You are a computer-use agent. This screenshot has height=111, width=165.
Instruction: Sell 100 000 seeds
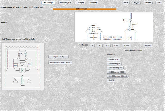point(118,76)
